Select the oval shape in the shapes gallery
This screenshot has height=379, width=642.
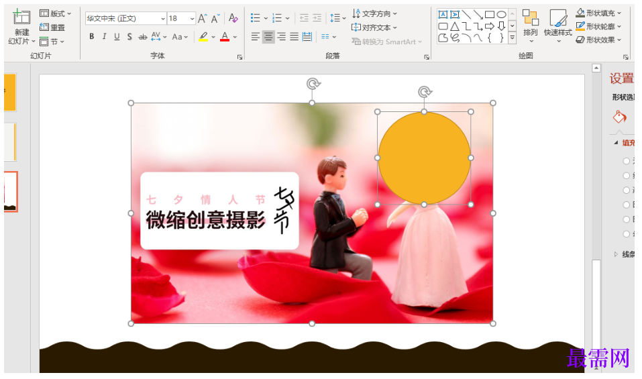tap(501, 15)
